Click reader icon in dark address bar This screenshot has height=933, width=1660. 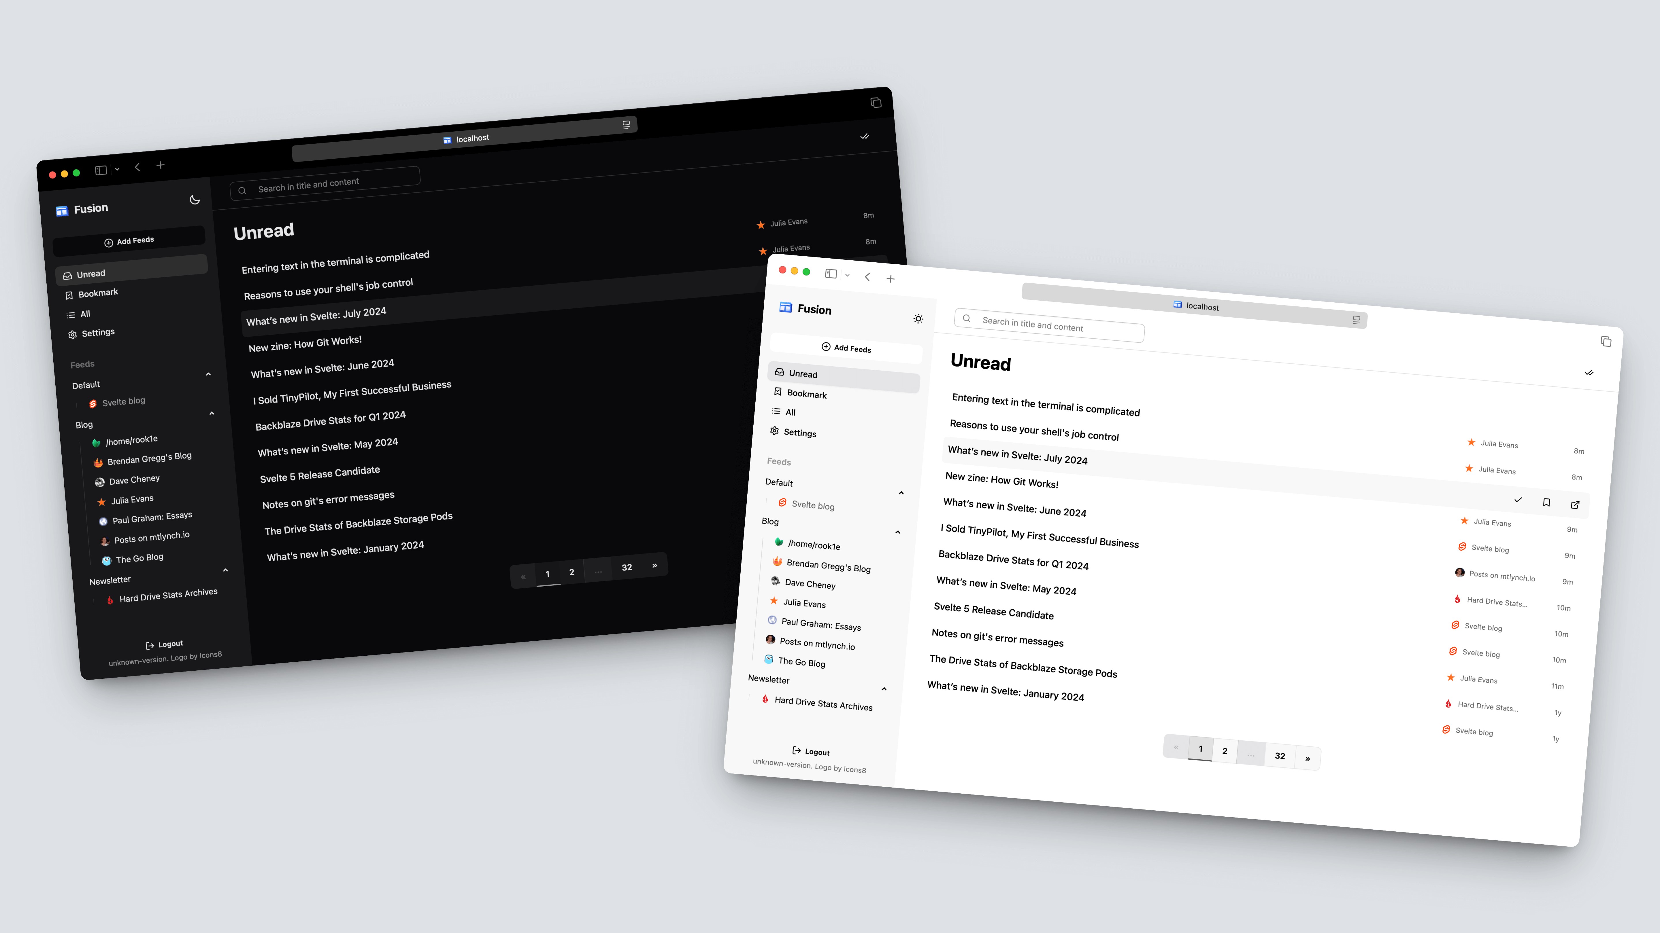coord(626,124)
